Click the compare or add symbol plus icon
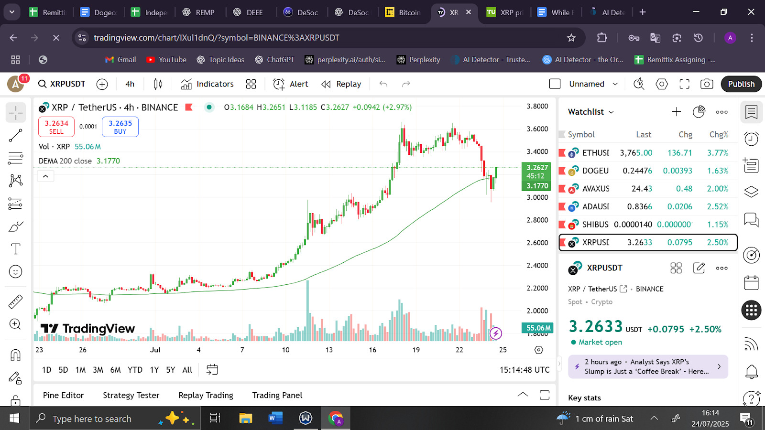This screenshot has height=430, width=765. (102, 84)
